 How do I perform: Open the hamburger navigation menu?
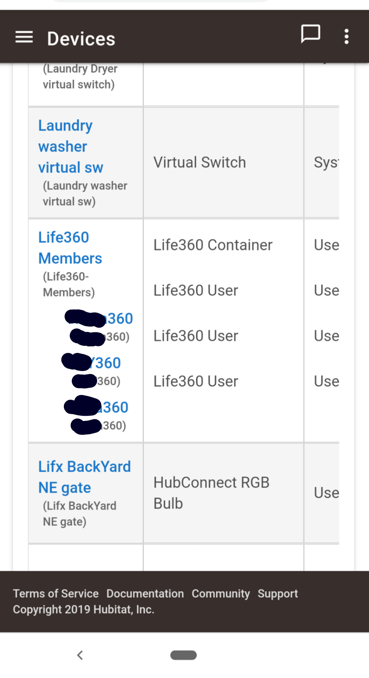(24, 37)
